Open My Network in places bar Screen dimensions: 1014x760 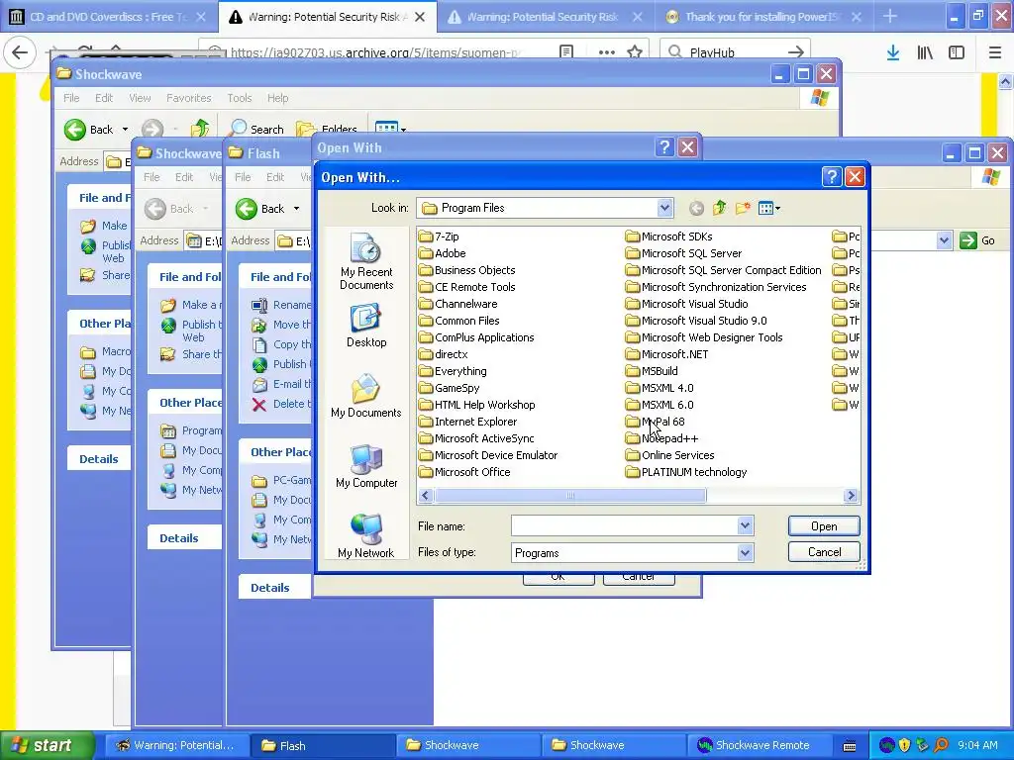(x=366, y=536)
